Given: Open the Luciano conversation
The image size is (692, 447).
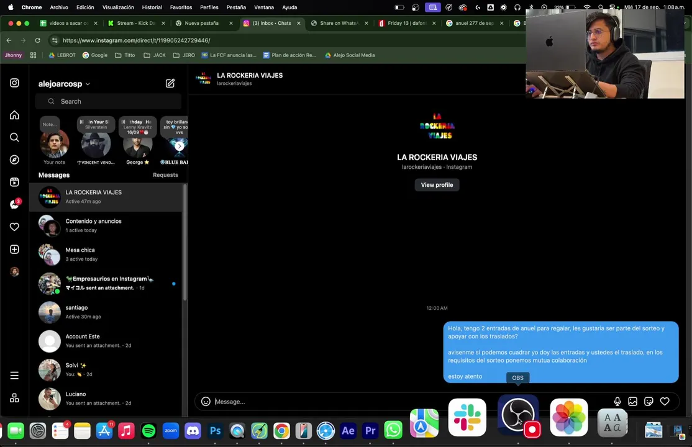Looking at the screenshot, I should pos(106,399).
